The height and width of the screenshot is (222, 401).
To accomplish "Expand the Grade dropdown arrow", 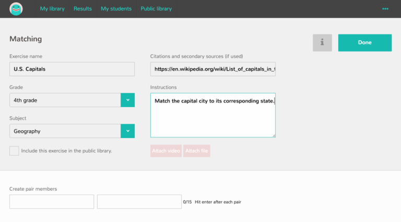I will click(x=127, y=100).
